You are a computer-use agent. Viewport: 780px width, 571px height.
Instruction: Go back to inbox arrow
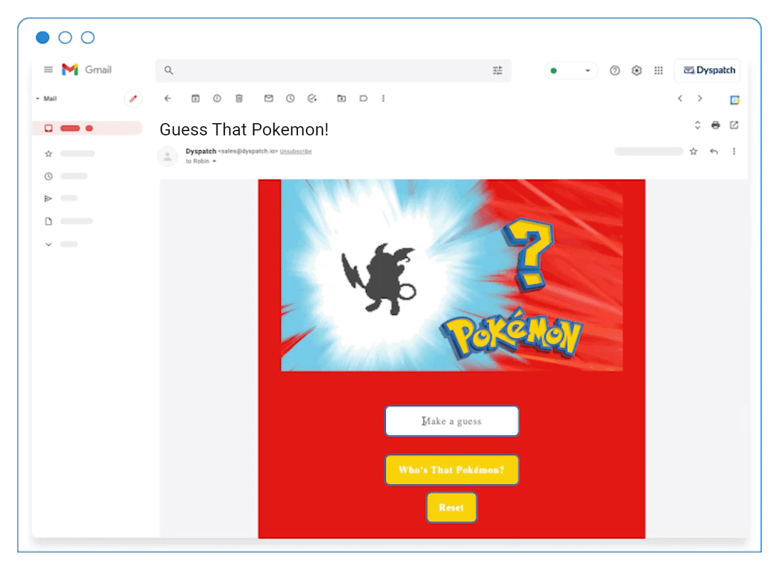(x=168, y=98)
